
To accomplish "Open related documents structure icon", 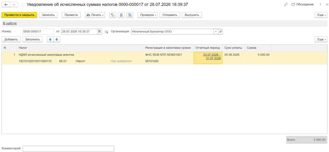I will click(130, 15).
